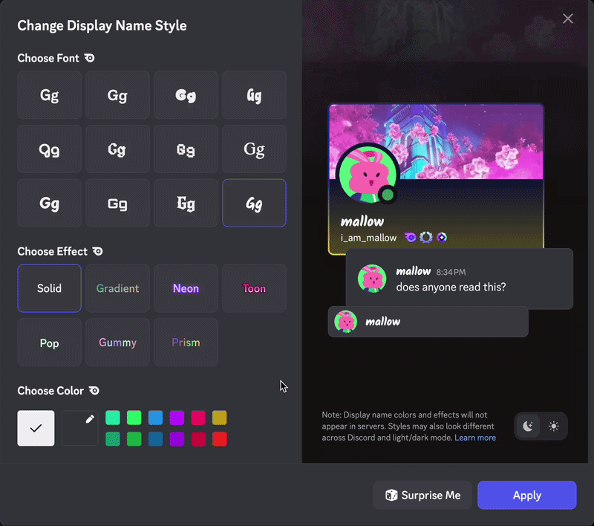Screen dimensions: 594x526
Task: Click the mallow name in profile card
Action: click(362, 221)
